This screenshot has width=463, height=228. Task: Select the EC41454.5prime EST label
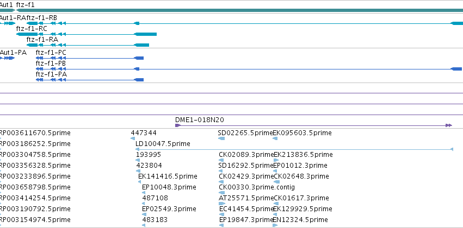tap(246, 208)
